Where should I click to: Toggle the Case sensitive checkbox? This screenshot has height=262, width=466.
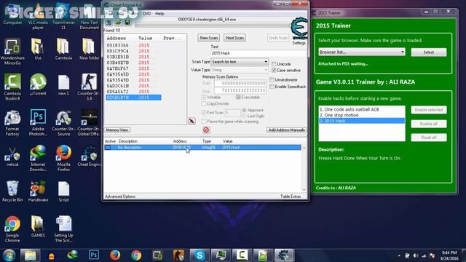[274, 70]
